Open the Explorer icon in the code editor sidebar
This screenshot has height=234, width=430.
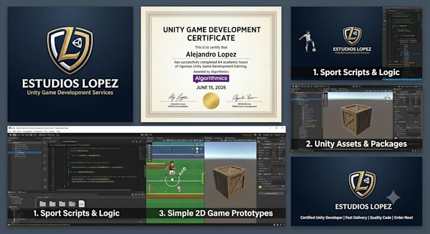45,143
